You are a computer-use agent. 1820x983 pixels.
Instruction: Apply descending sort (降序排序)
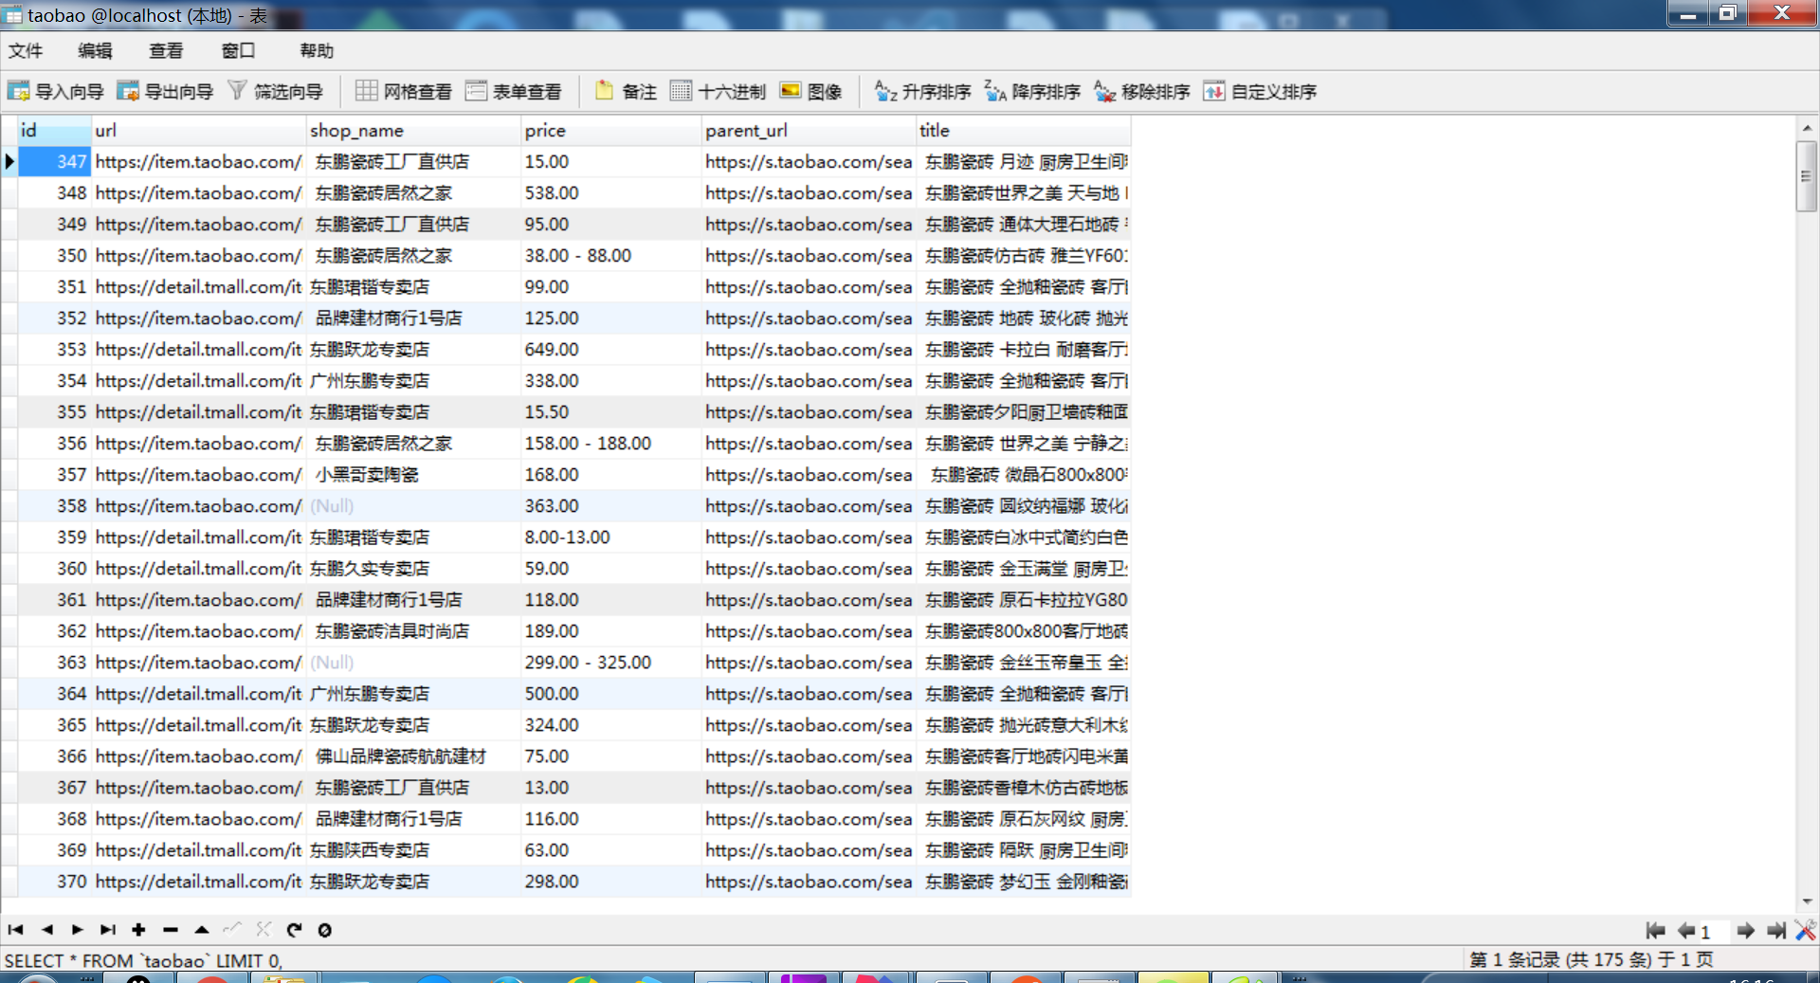point(1032,91)
